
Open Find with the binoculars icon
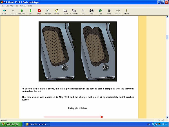91,12
